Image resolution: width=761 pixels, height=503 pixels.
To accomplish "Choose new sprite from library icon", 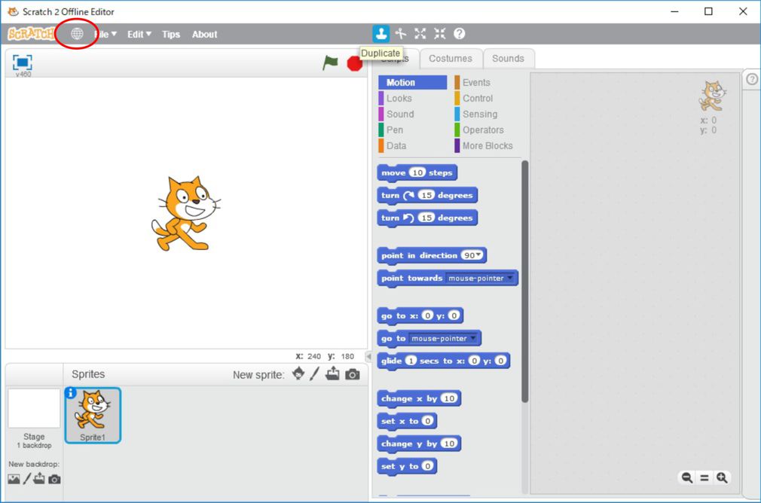I will tap(298, 373).
